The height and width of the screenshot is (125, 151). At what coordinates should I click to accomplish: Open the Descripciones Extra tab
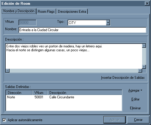click(72, 12)
